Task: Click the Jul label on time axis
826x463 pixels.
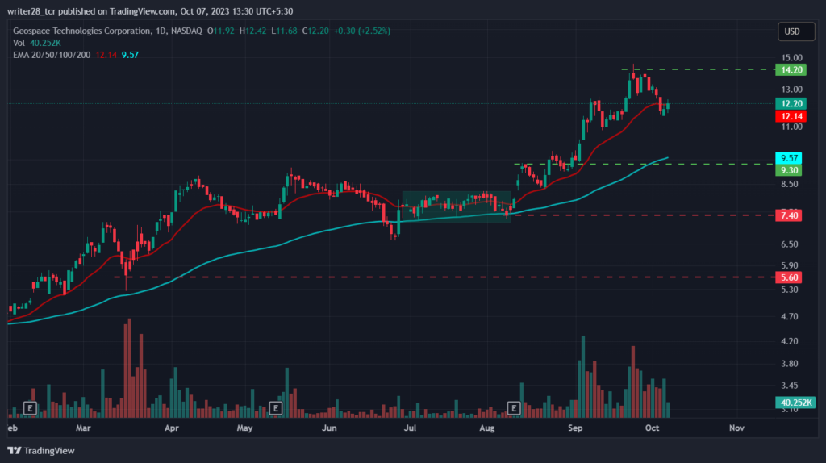Action: tap(410, 428)
